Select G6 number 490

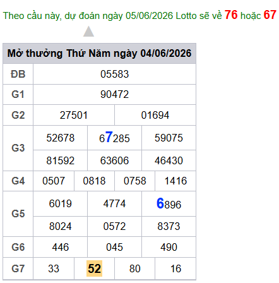point(169,247)
